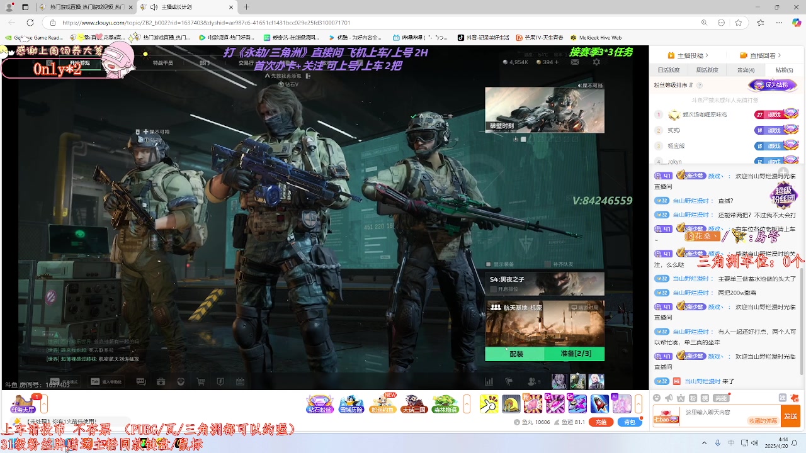806x453 pixels.
Task: Open a new browser tab
Action: [246, 7]
